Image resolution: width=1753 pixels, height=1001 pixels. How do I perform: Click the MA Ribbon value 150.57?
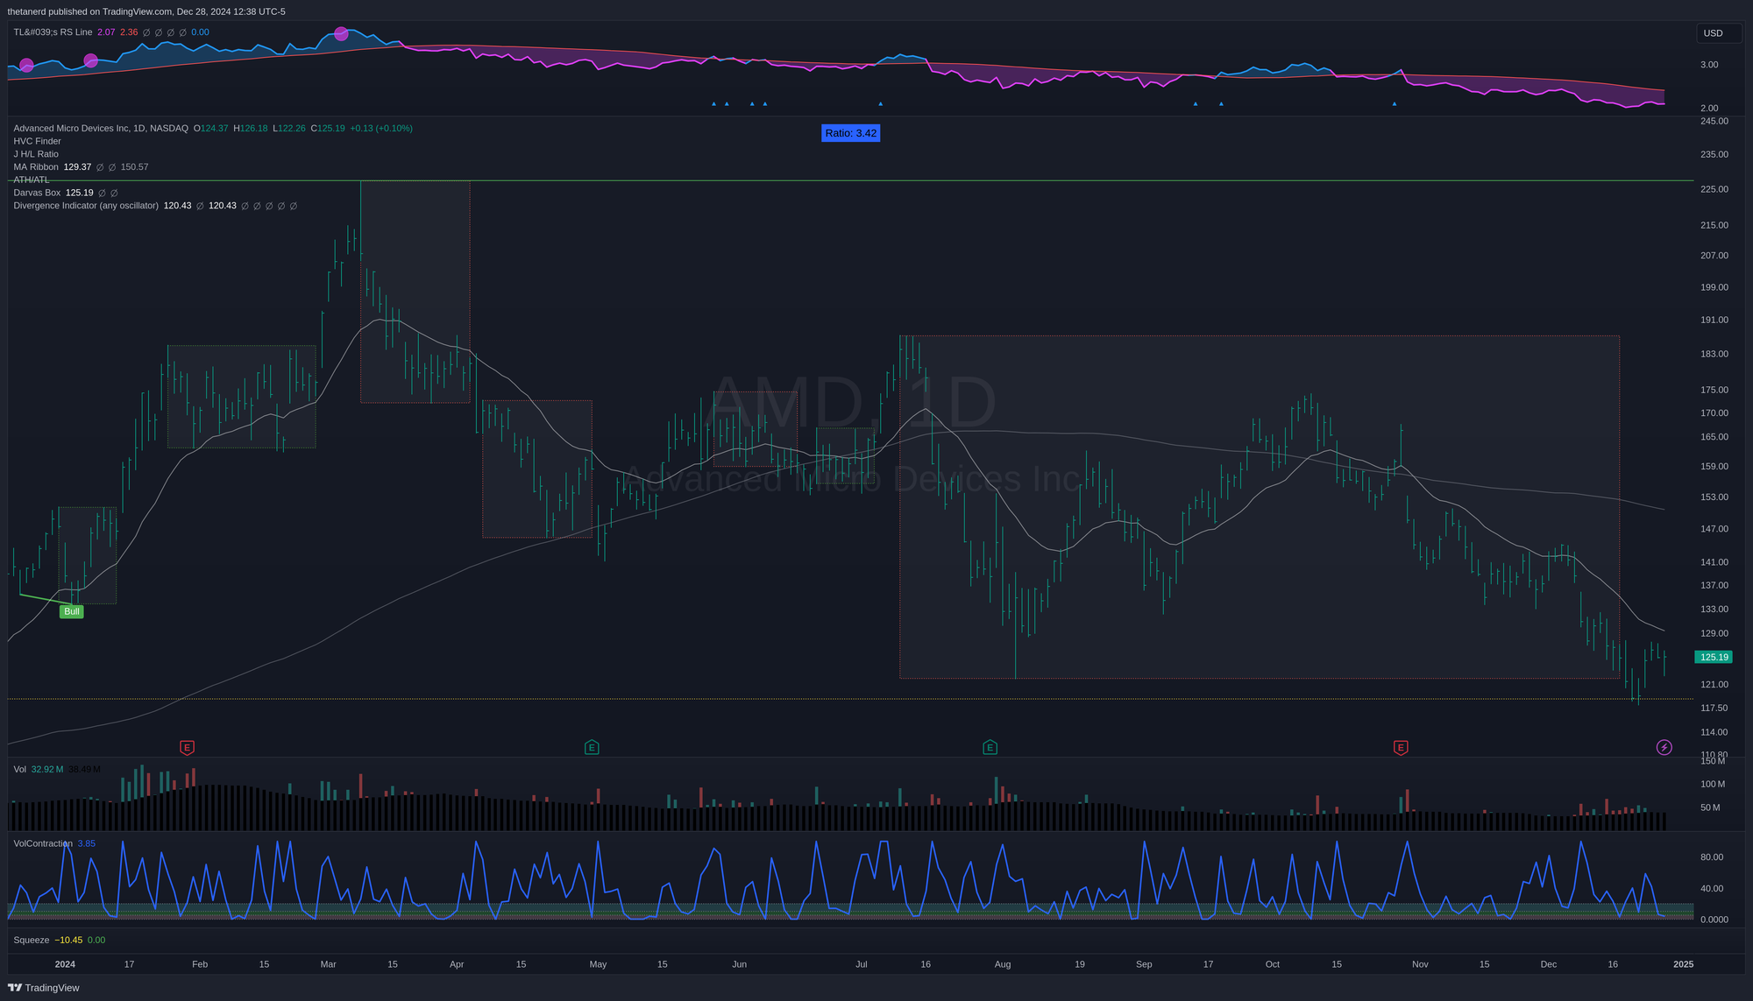(134, 167)
